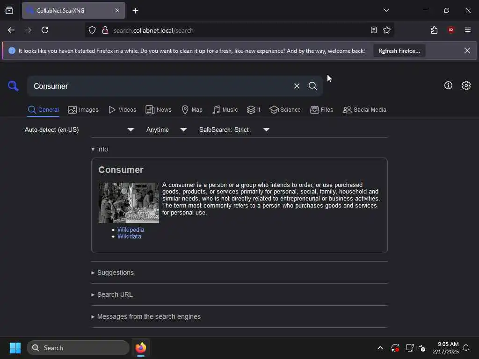479x359 pixels.
Task: Switch to Files search tab
Action: [x=322, y=110]
